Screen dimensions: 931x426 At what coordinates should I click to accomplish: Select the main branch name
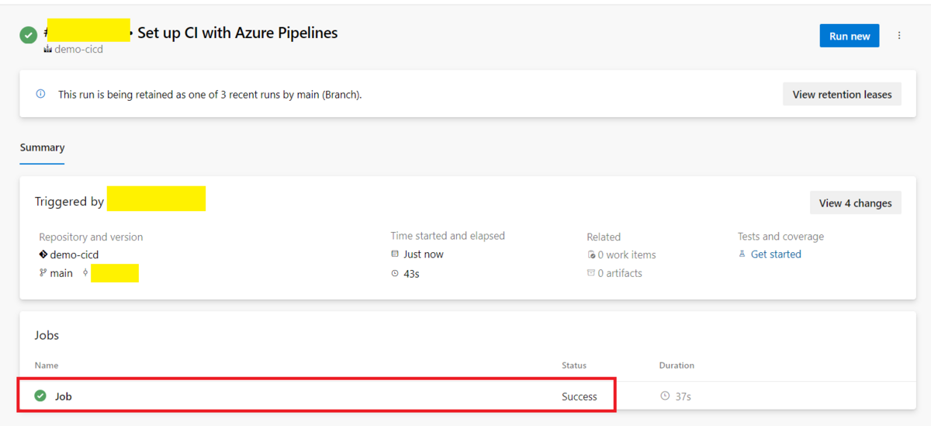coord(61,273)
